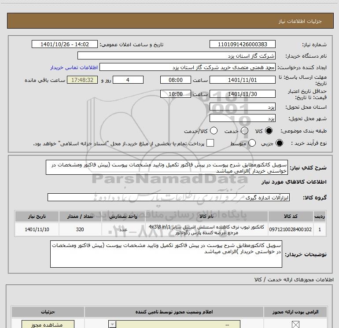
Task: Click the تعداد / مقدار column header
Action: click(x=80, y=216)
